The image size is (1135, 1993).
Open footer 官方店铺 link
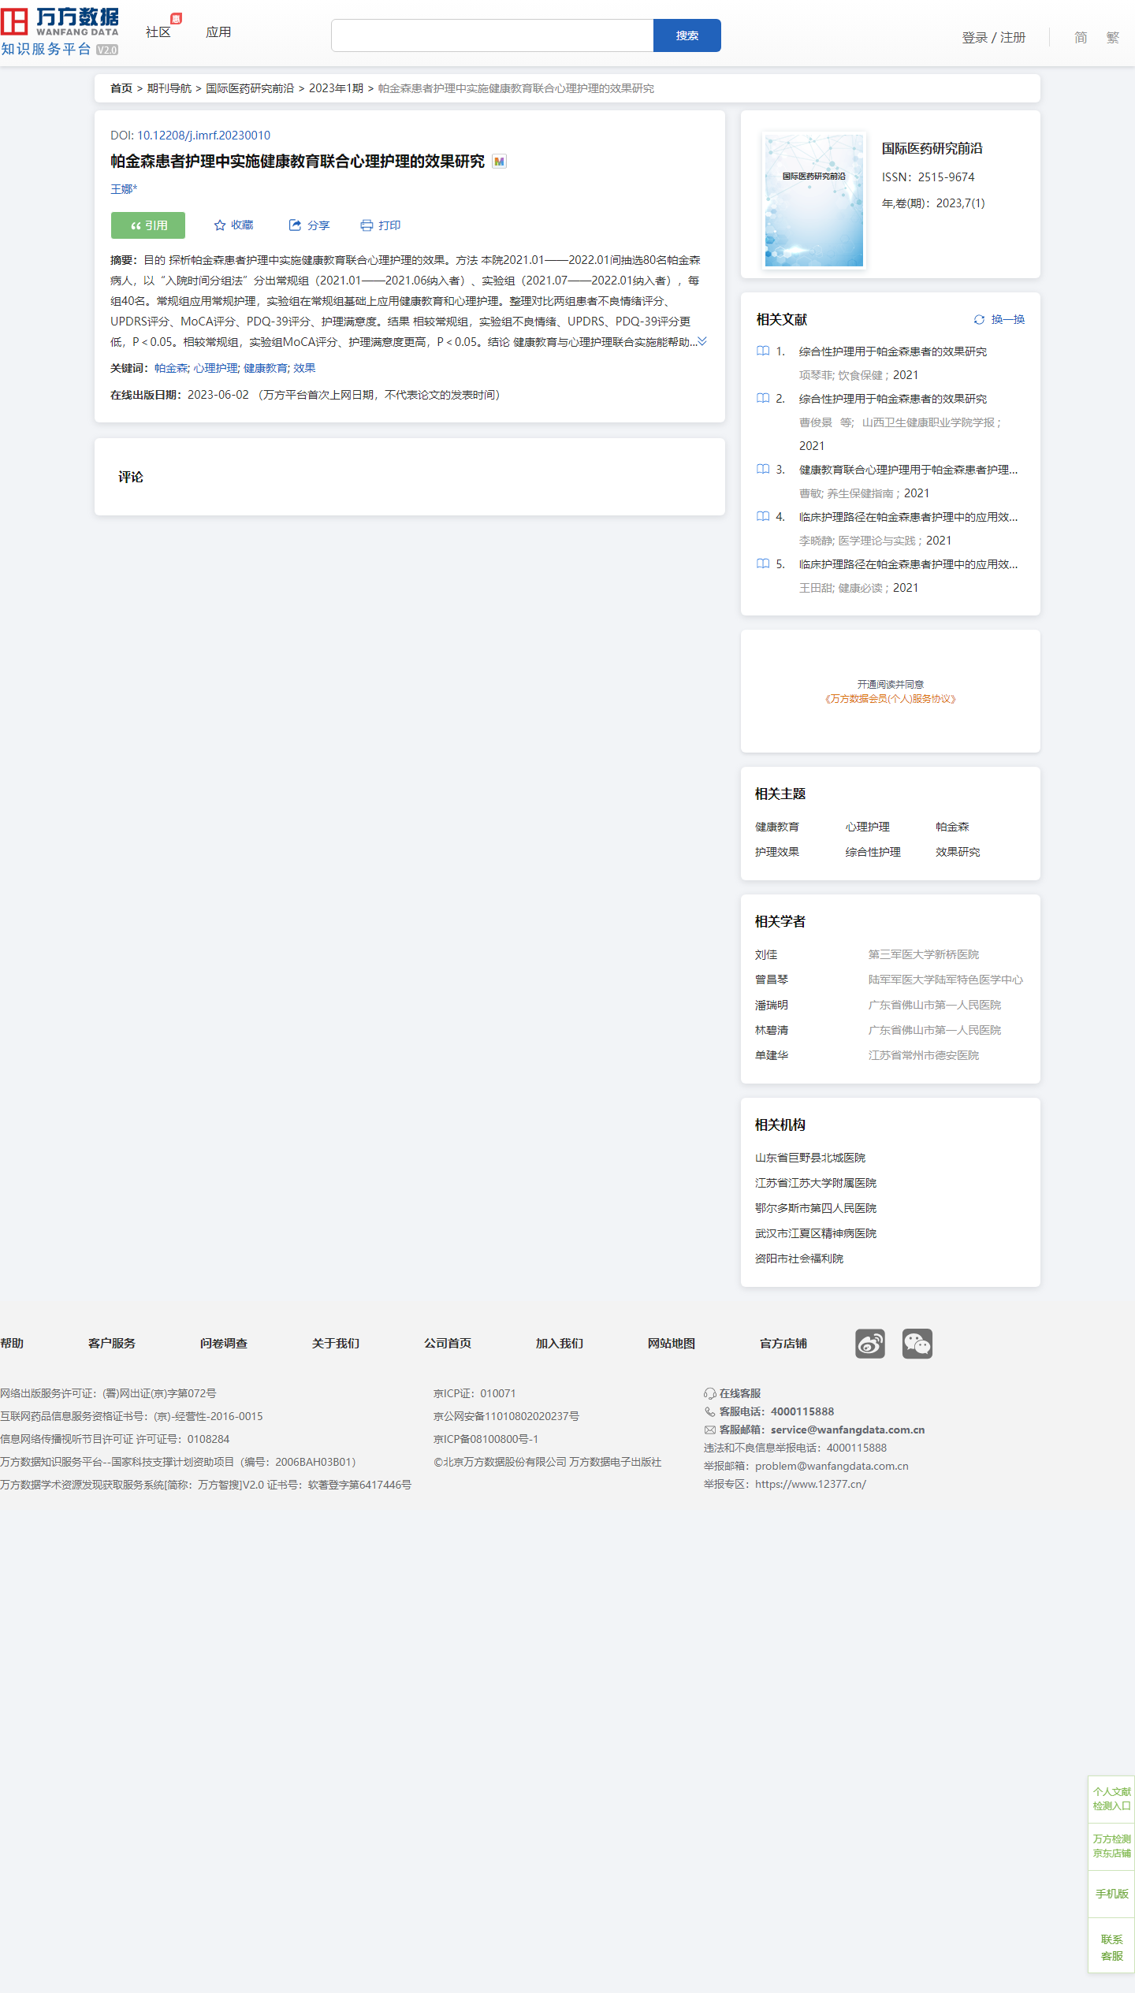[783, 1344]
